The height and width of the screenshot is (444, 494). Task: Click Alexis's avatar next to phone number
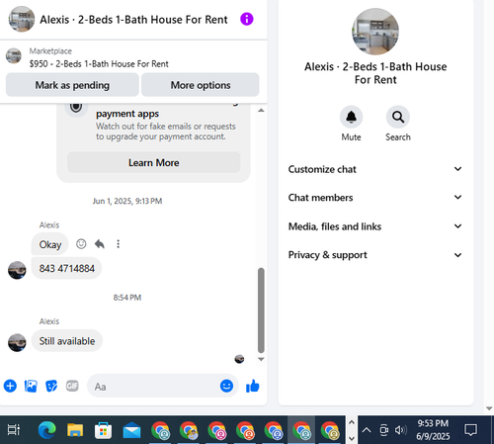pos(17,270)
